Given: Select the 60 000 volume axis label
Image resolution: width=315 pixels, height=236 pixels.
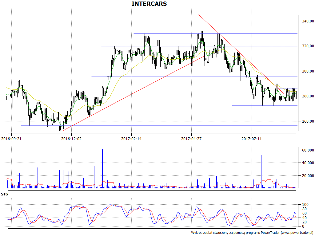Looking at the screenshot, I should click(308, 150).
